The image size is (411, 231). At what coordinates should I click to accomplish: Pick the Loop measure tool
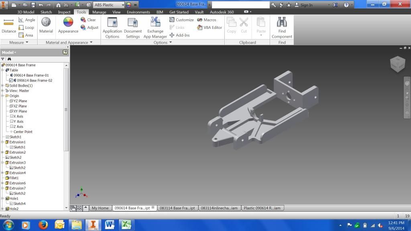point(26,28)
